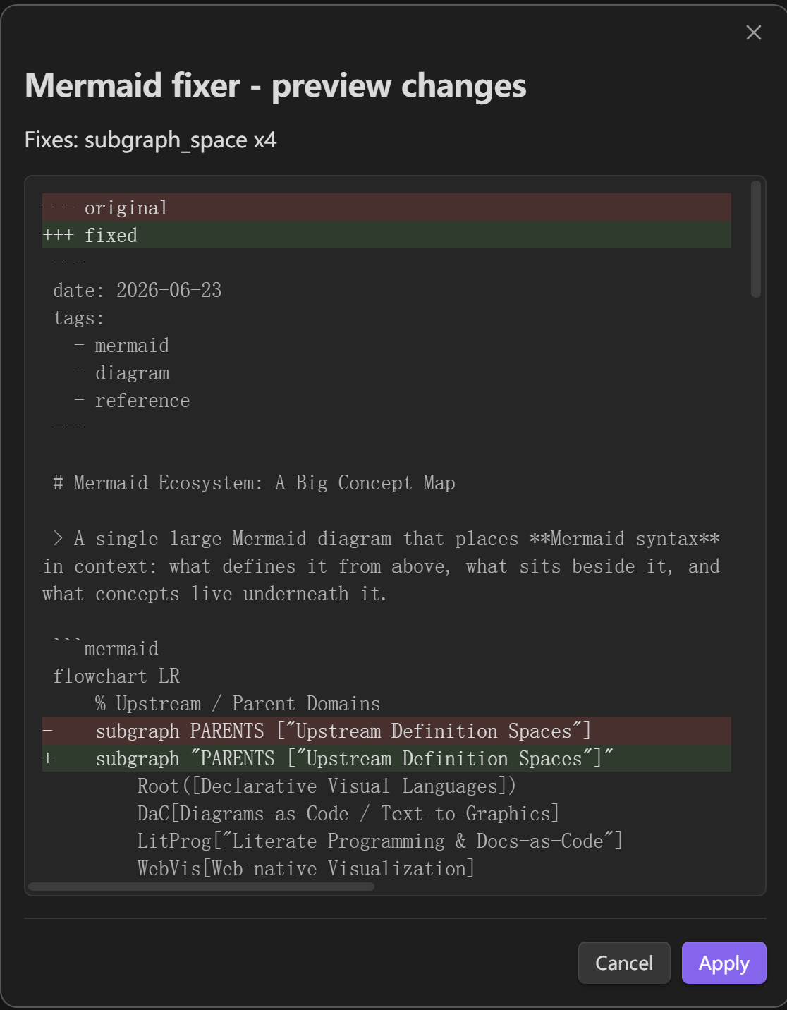Click the added subgraph "PARENTS line
The width and height of the screenshot is (787, 1010).
(386, 758)
